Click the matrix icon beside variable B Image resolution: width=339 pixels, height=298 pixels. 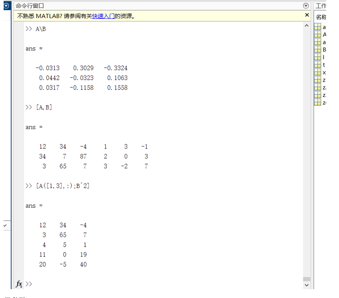pyautogui.click(x=317, y=49)
